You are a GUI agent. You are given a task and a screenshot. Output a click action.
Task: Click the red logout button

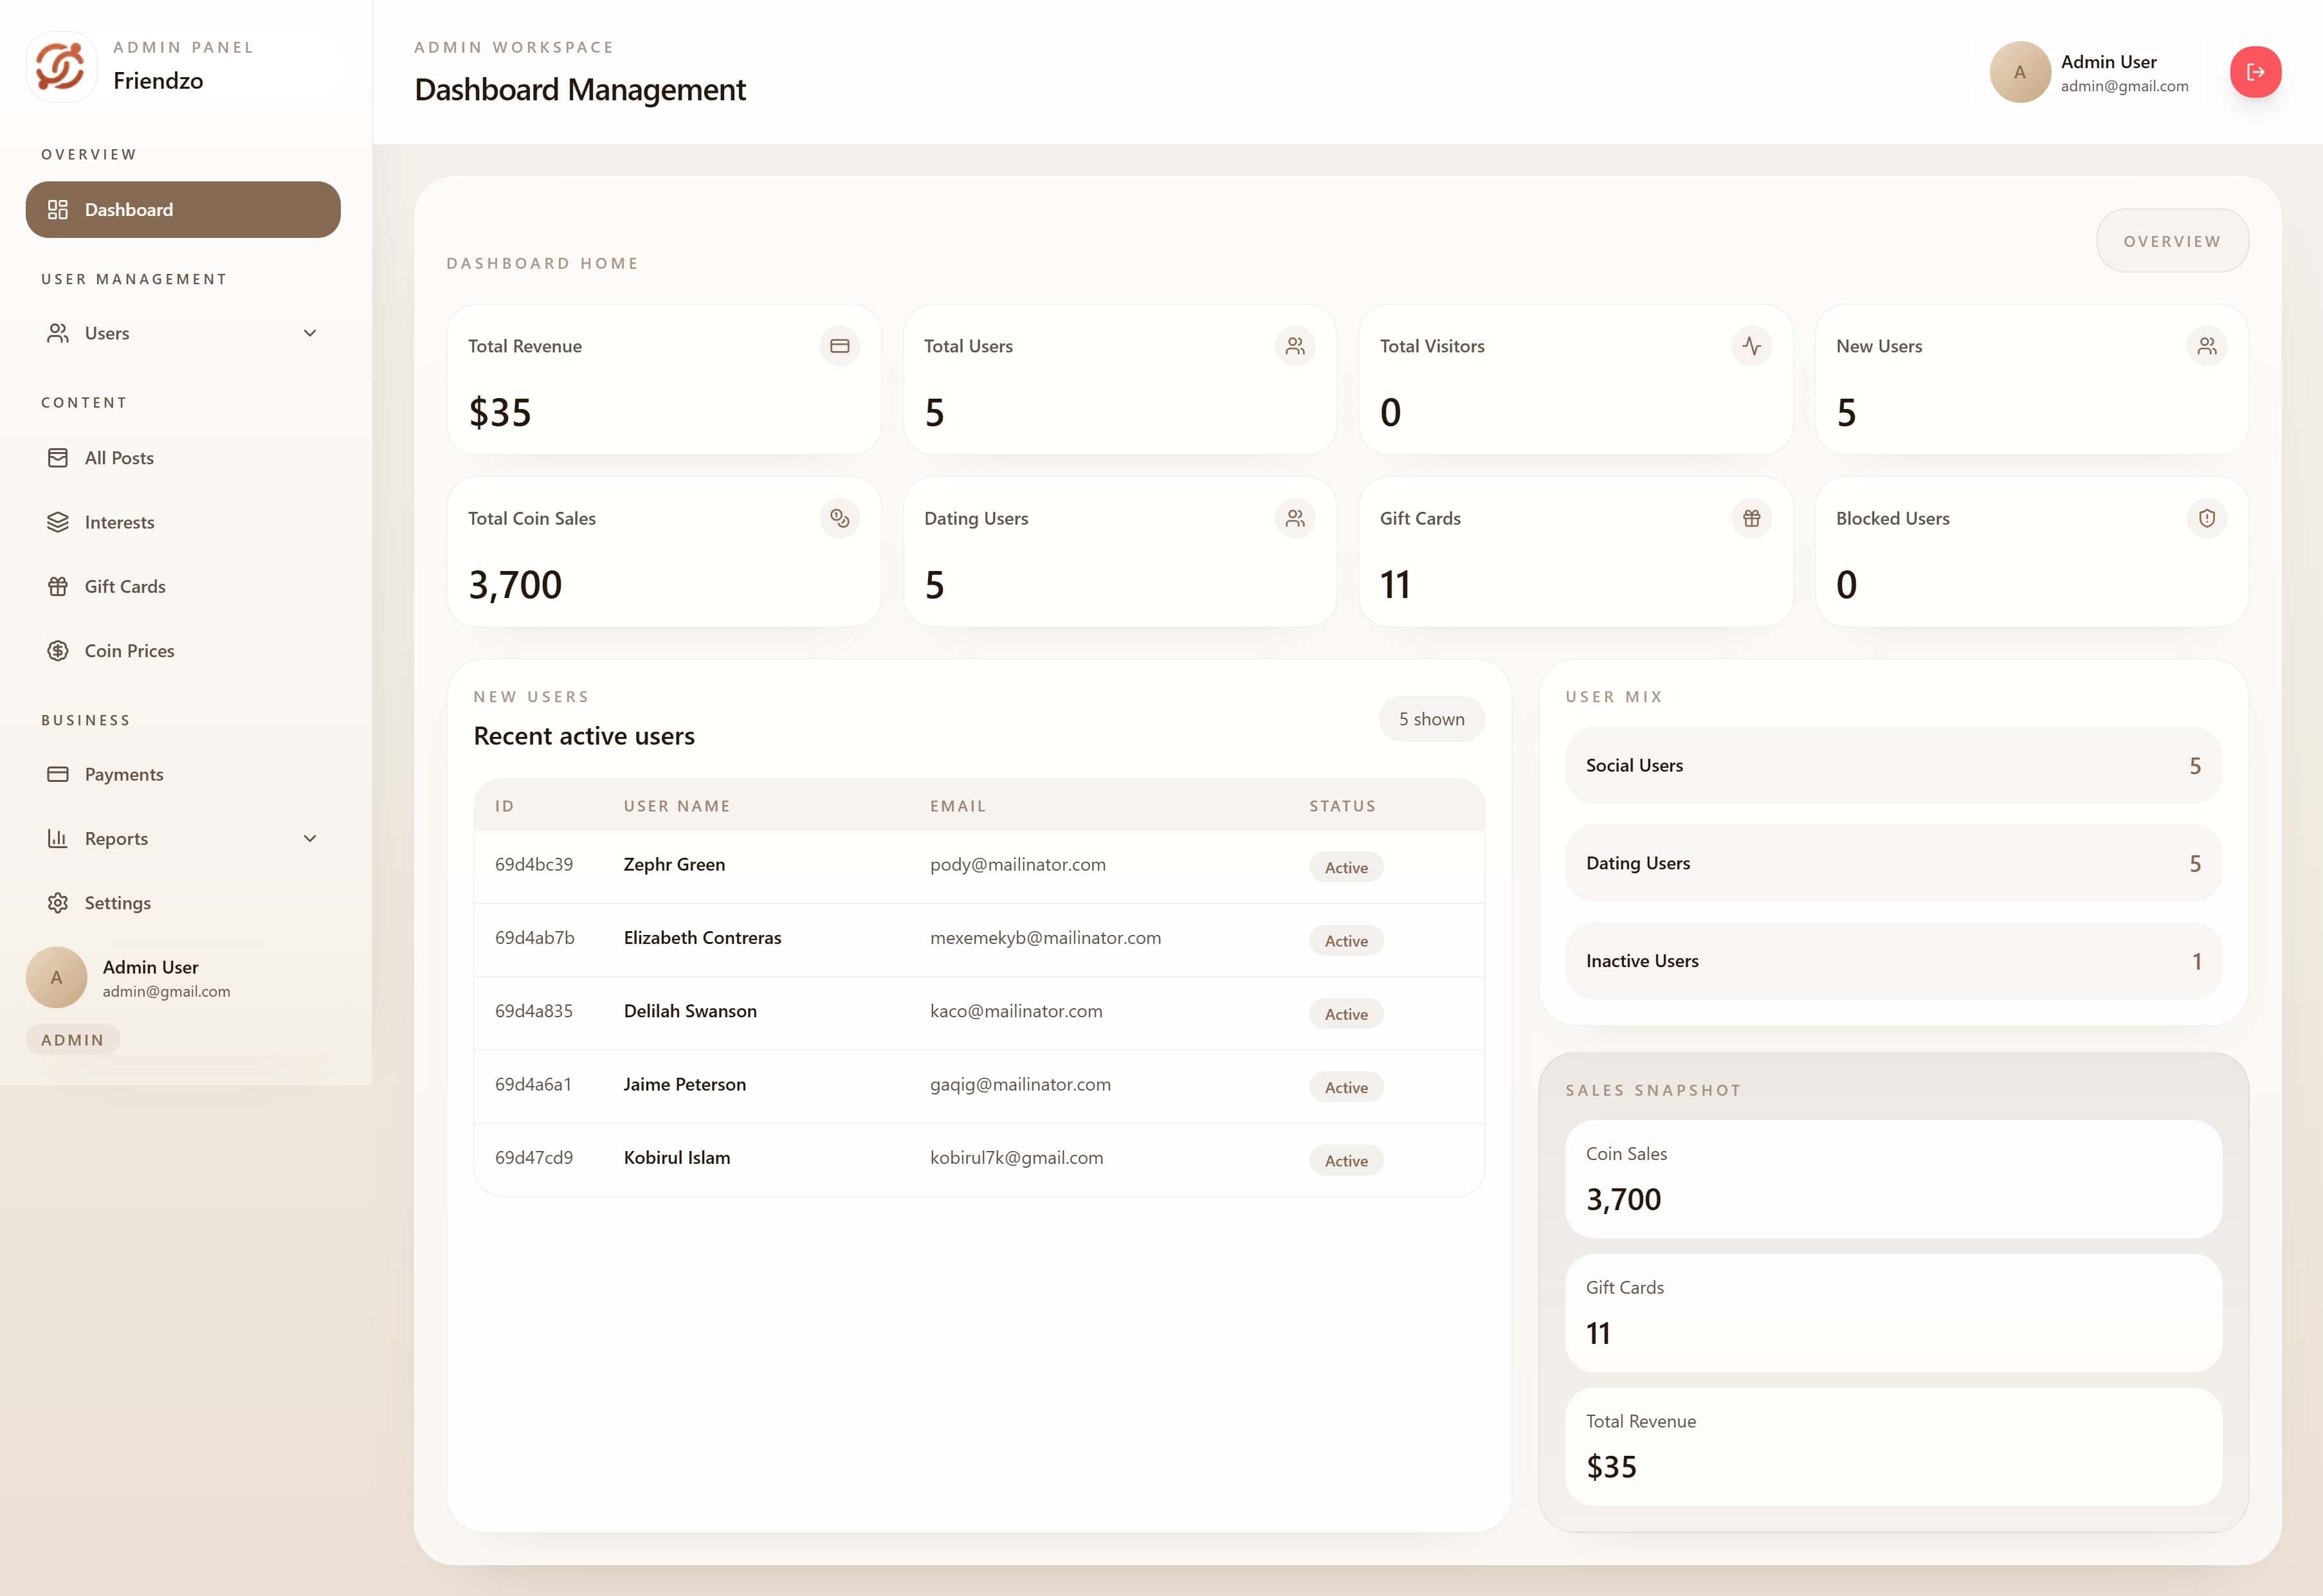click(x=2256, y=72)
